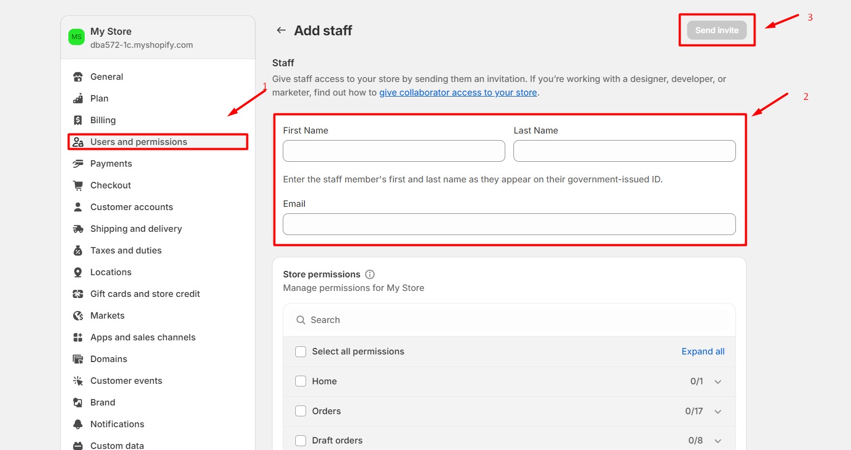Follow give collaborator access to your store link
851x450 pixels.
458,92
